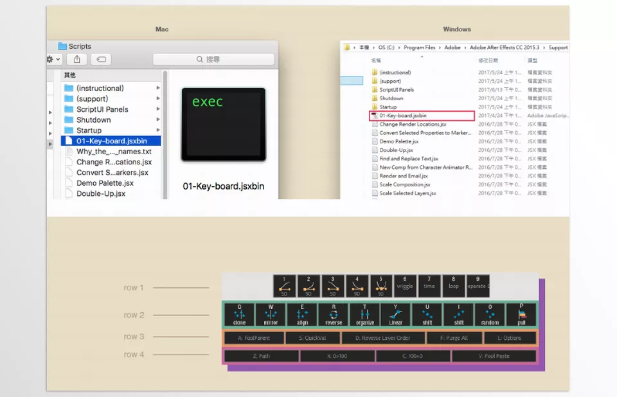Click Adobe in Explorer breadcrumb
This screenshot has width=617, height=397.
[x=452, y=48]
